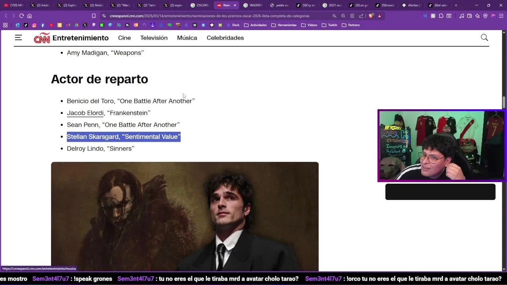Click 'Sean Penn, "One Battle After Another"'
Screen dimensions: 507x285
tap(123, 125)
